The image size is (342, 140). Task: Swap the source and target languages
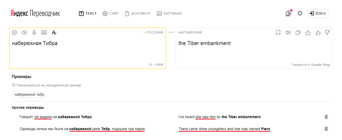point(171,33)
